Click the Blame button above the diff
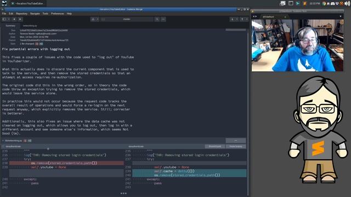Screen dimensions: 351x197 click(215, 147)
